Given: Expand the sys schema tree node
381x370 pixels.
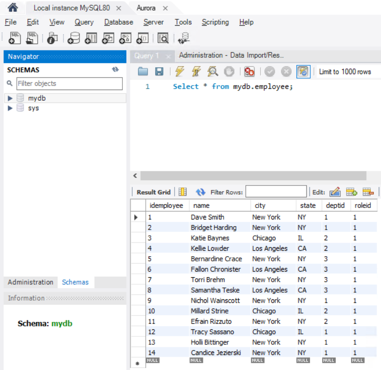Looking at the screenshot, I should 10,108.
